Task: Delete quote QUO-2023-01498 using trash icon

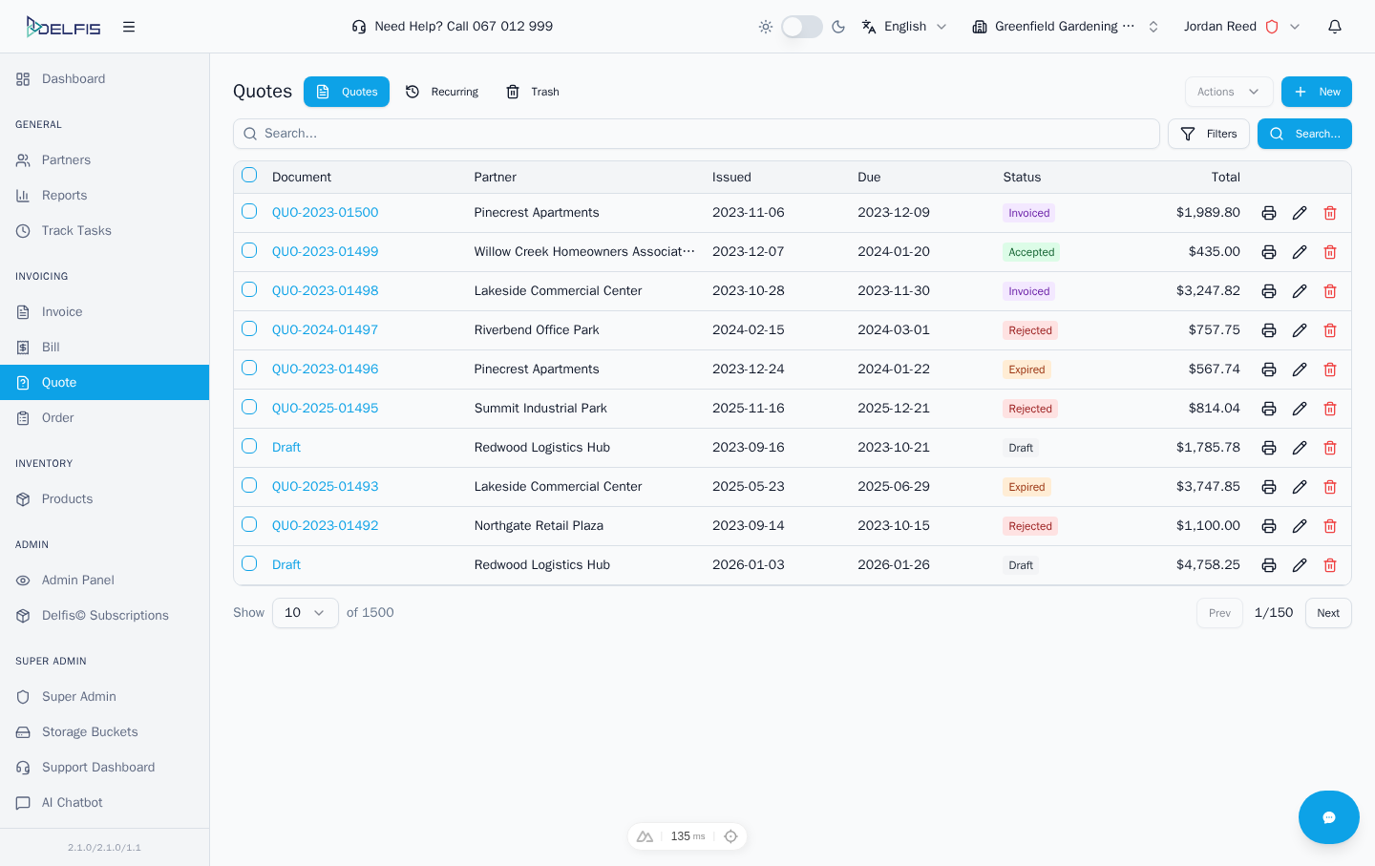Action: pyautogui.click(x=1329, y=291)
